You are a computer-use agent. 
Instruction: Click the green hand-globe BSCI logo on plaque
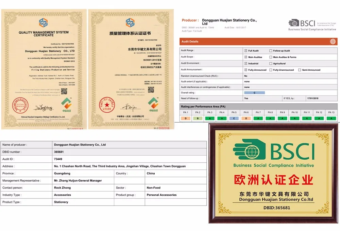[x=274, y=149]
